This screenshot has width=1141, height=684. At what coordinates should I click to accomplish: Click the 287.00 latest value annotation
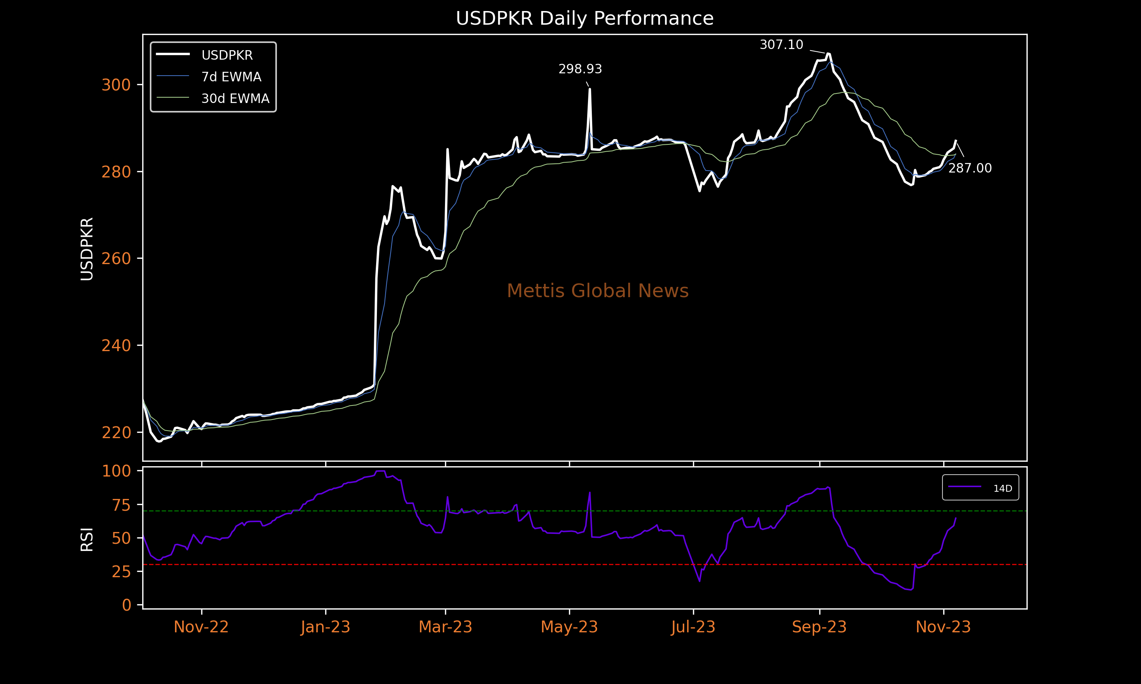point(970,168)
